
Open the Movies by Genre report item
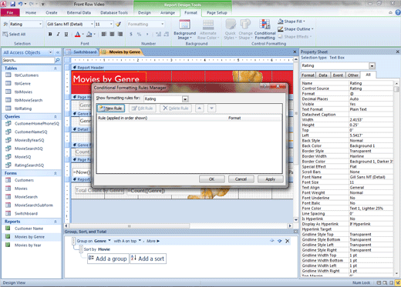(29, 237)
